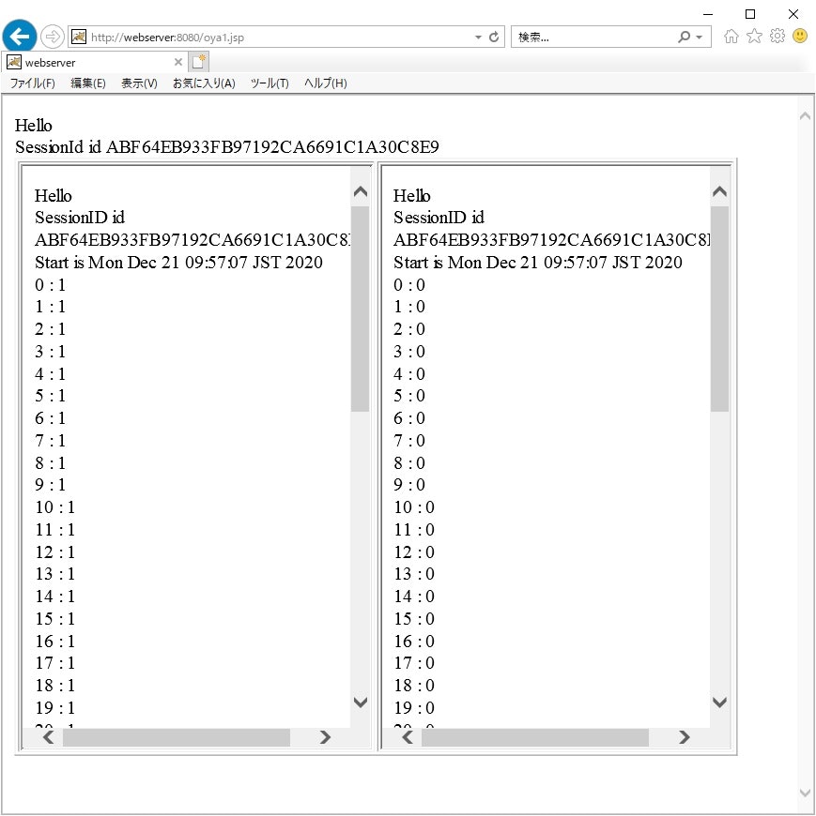Click the Start timestamp in right frame
816x816 pixels.
click(538, 263)
